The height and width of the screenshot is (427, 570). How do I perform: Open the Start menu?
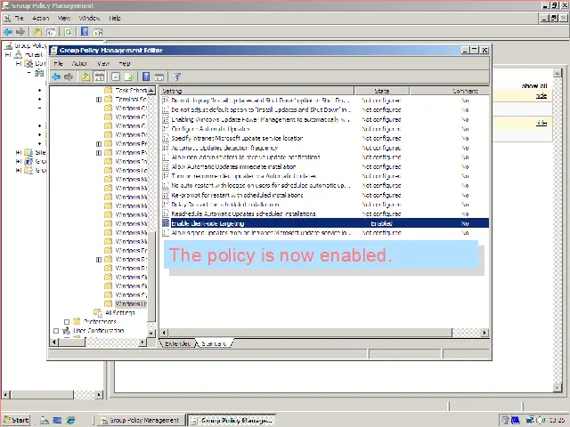pos(16,420)
